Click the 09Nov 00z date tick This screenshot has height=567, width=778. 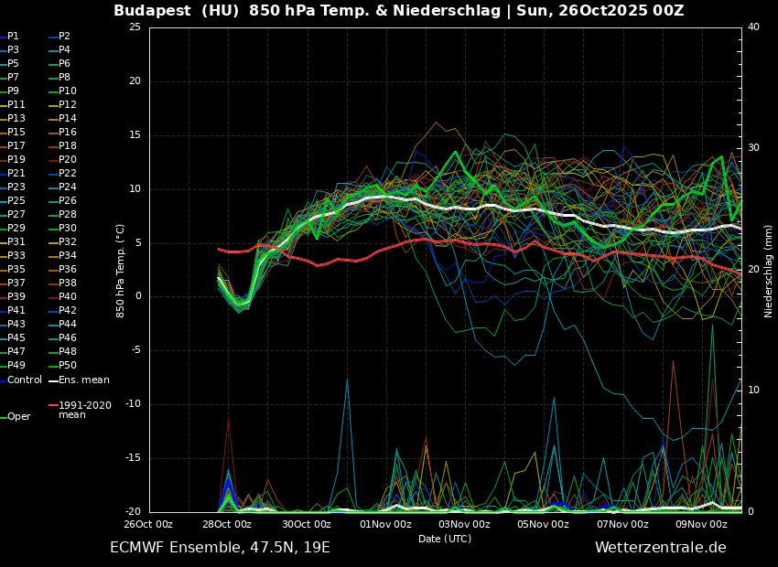point(701,524)
